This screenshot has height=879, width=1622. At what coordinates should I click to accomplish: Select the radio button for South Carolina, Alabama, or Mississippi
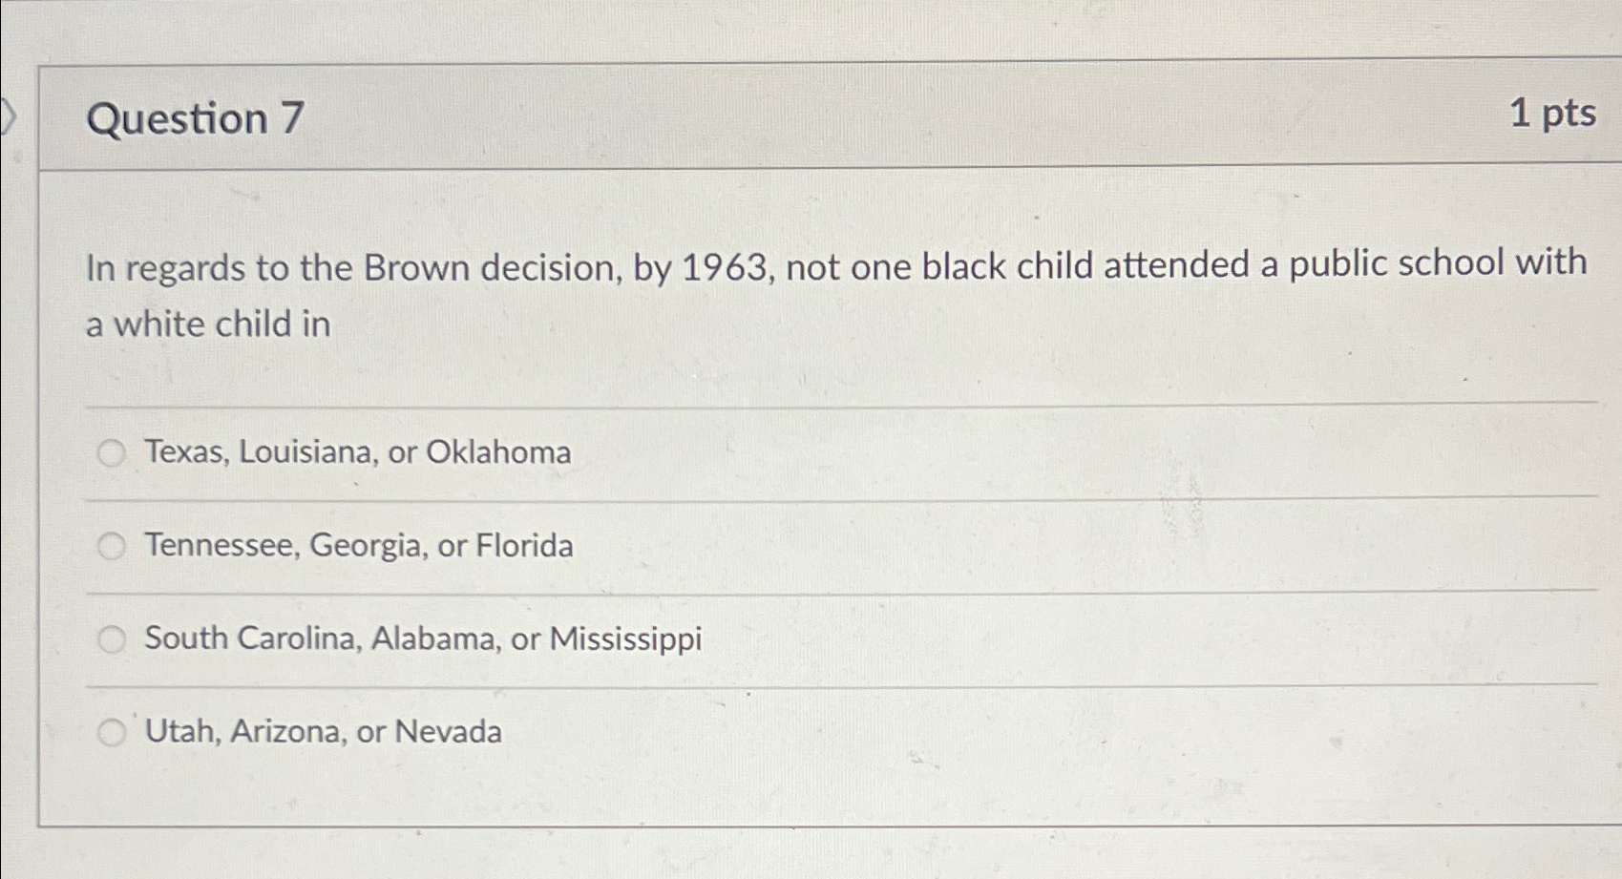point(112,638)
